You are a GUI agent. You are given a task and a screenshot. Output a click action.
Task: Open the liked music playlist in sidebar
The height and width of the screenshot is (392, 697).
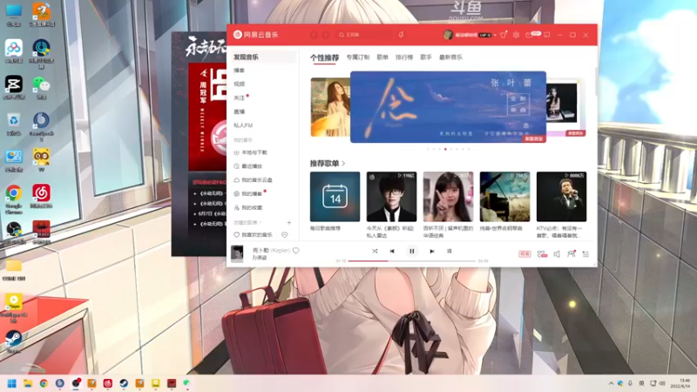point(254,234)
